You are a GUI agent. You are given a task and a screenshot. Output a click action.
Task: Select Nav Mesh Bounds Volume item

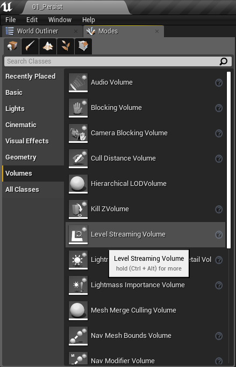[x=146, y=336]
